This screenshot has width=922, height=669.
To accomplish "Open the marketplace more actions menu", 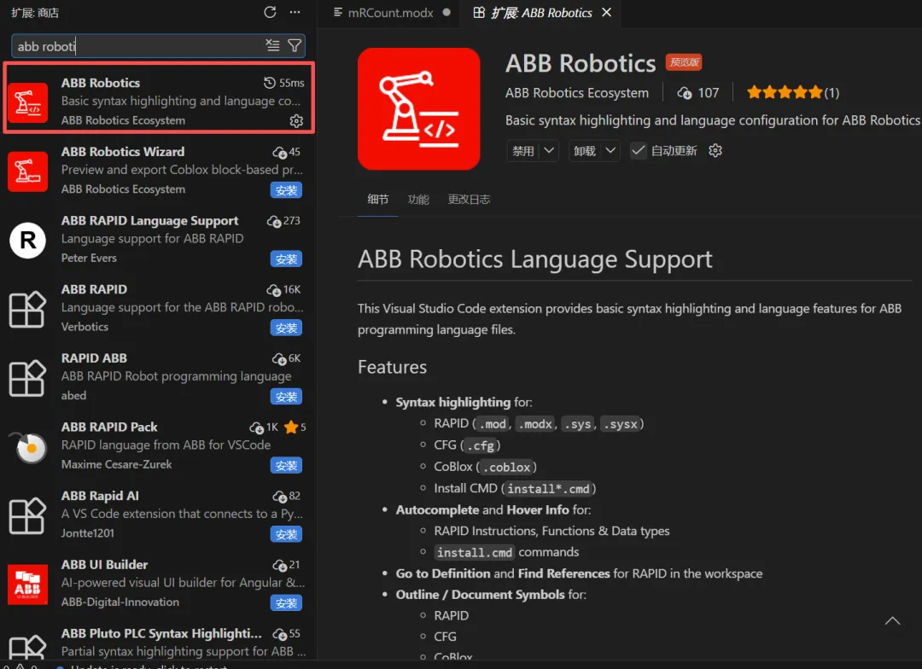I will tap(295, 12).
